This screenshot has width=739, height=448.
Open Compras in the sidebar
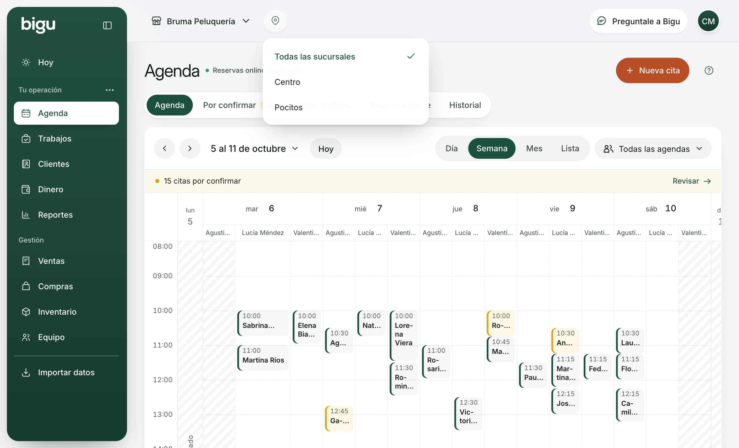pyautogui.click(x=66, y=286)
